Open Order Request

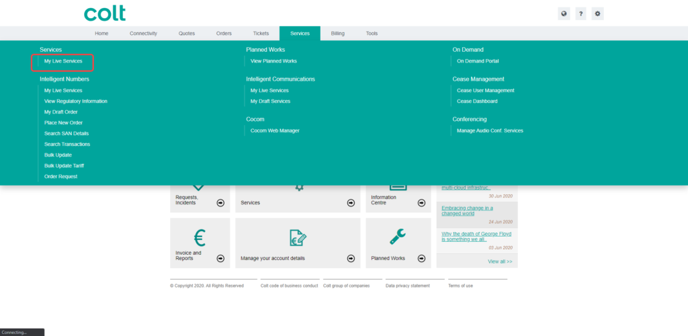click(x=60, y=177)
